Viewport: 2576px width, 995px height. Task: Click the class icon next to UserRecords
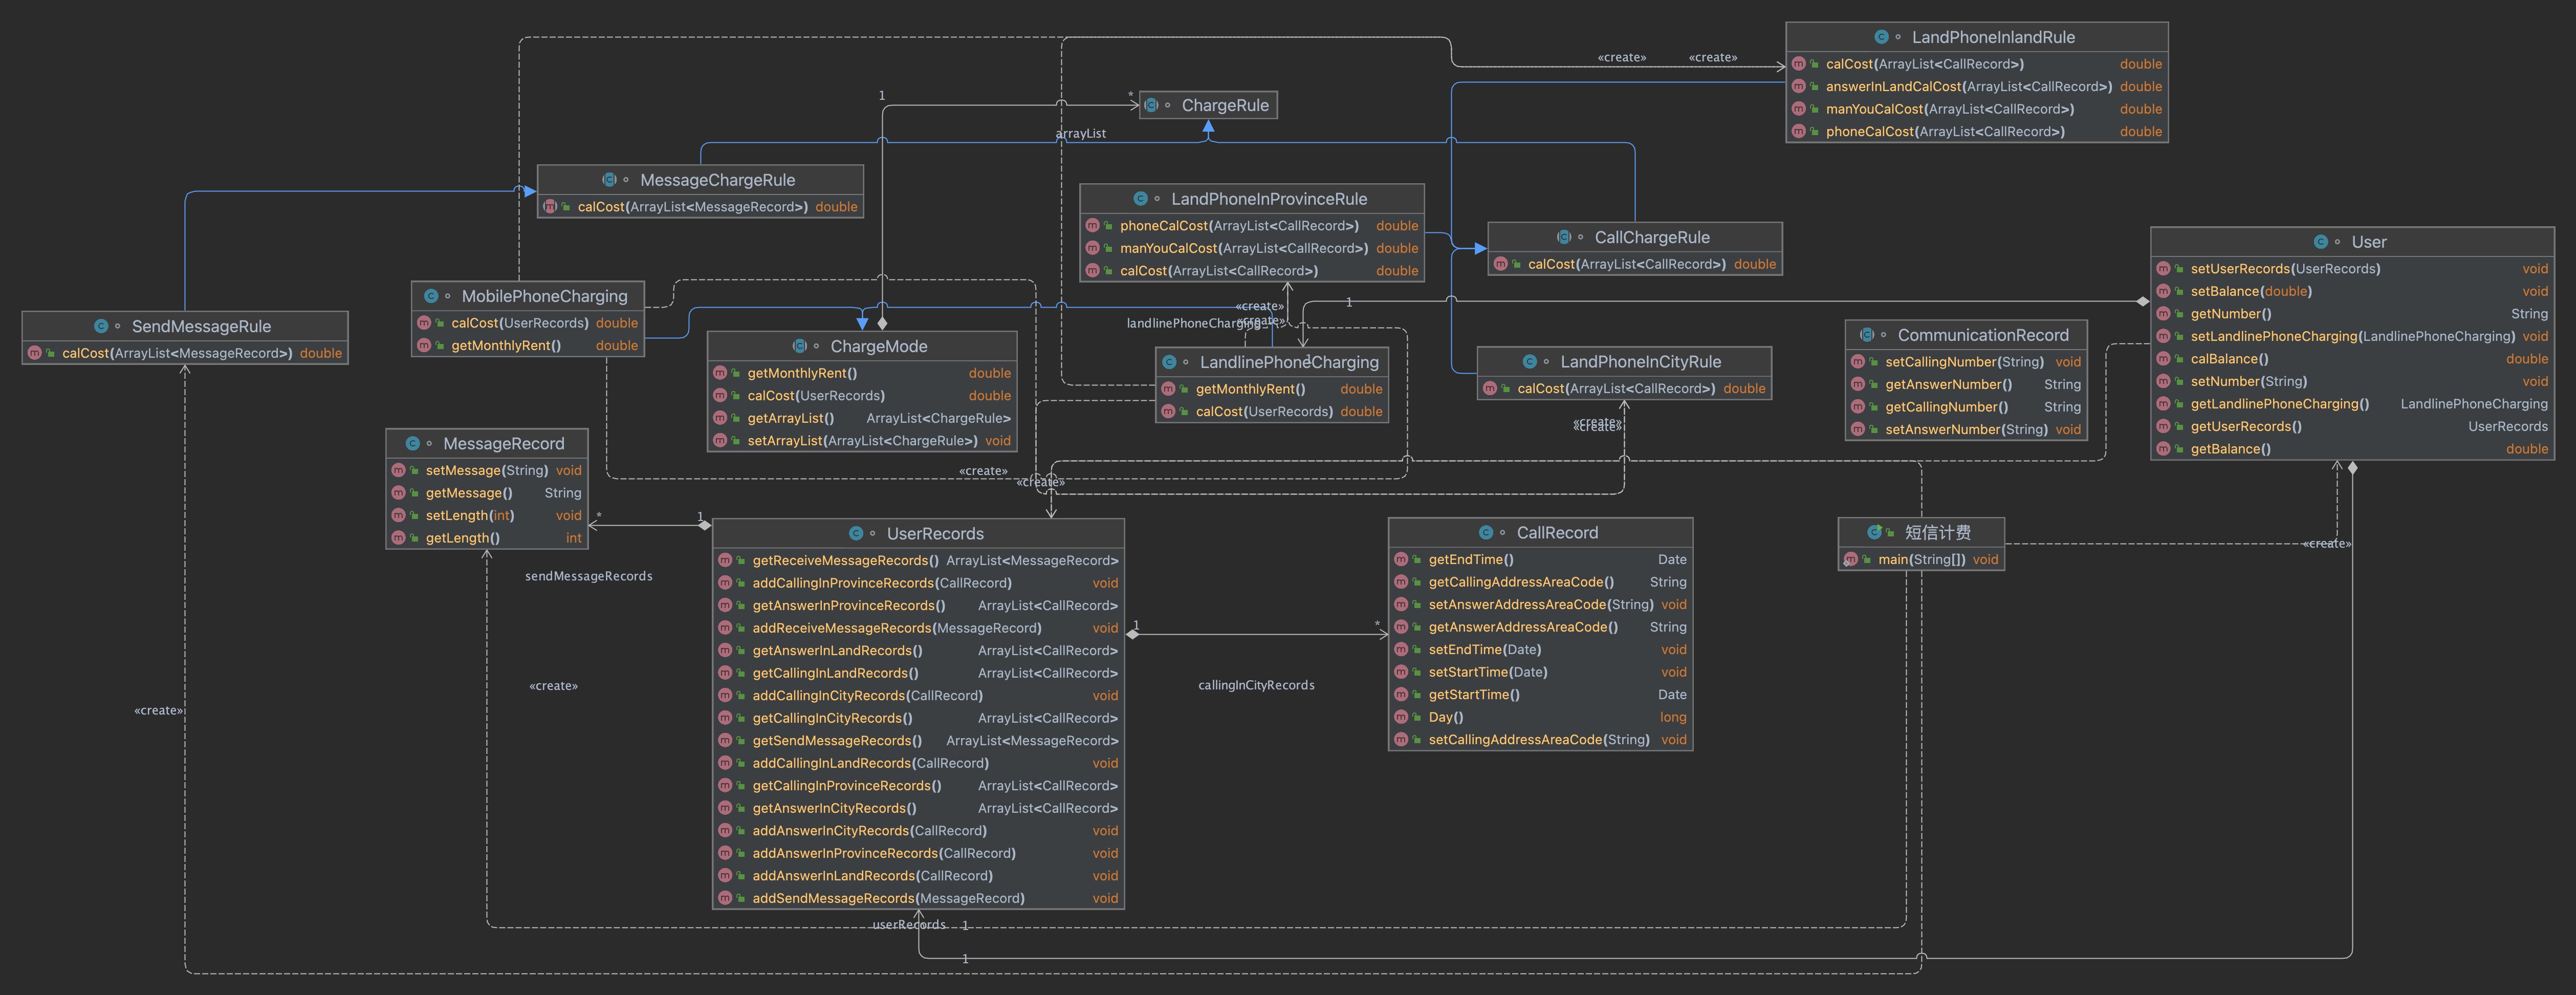click(x=856, y=534)
